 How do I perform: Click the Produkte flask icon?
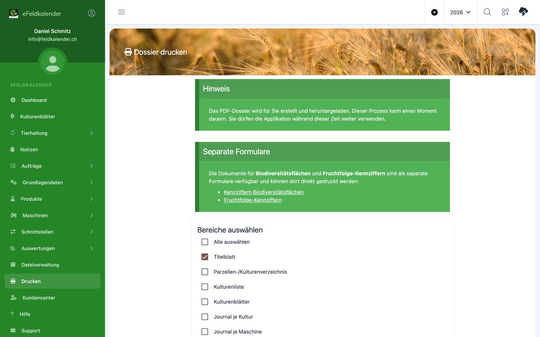(x=13, y=199)
